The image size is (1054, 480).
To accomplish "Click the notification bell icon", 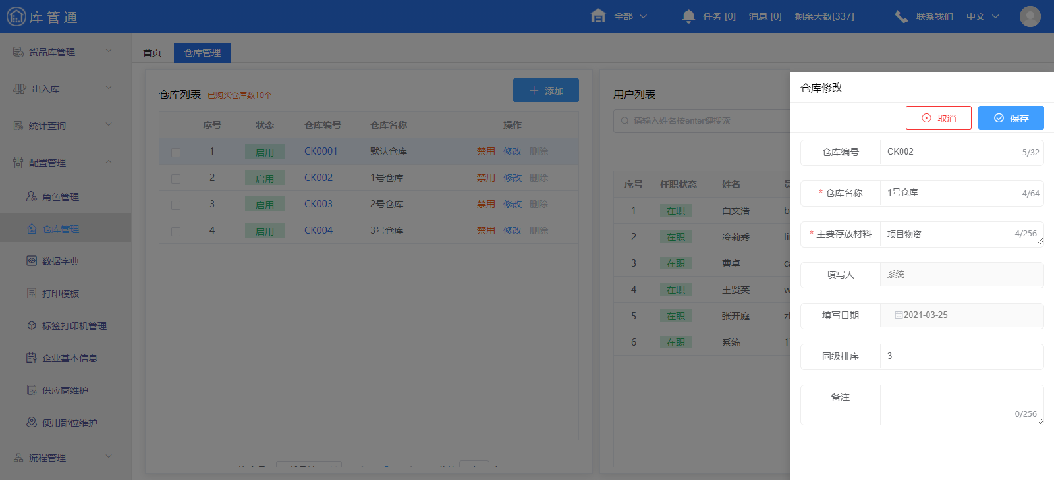I will coord(688,16).
